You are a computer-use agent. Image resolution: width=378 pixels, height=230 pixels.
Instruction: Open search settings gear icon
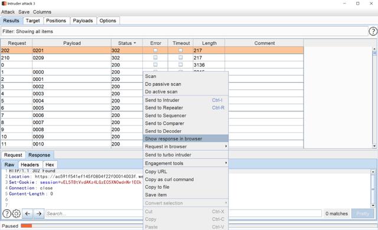[x=16, y=213]
